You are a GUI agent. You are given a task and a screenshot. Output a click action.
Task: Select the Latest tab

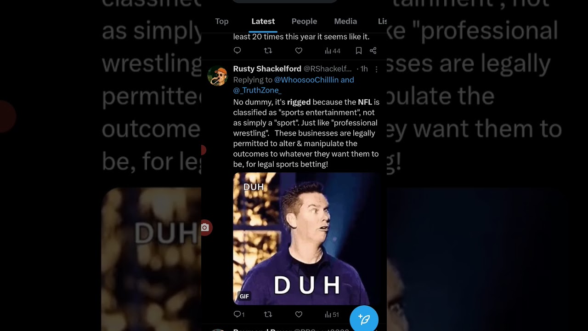[263, 21]
